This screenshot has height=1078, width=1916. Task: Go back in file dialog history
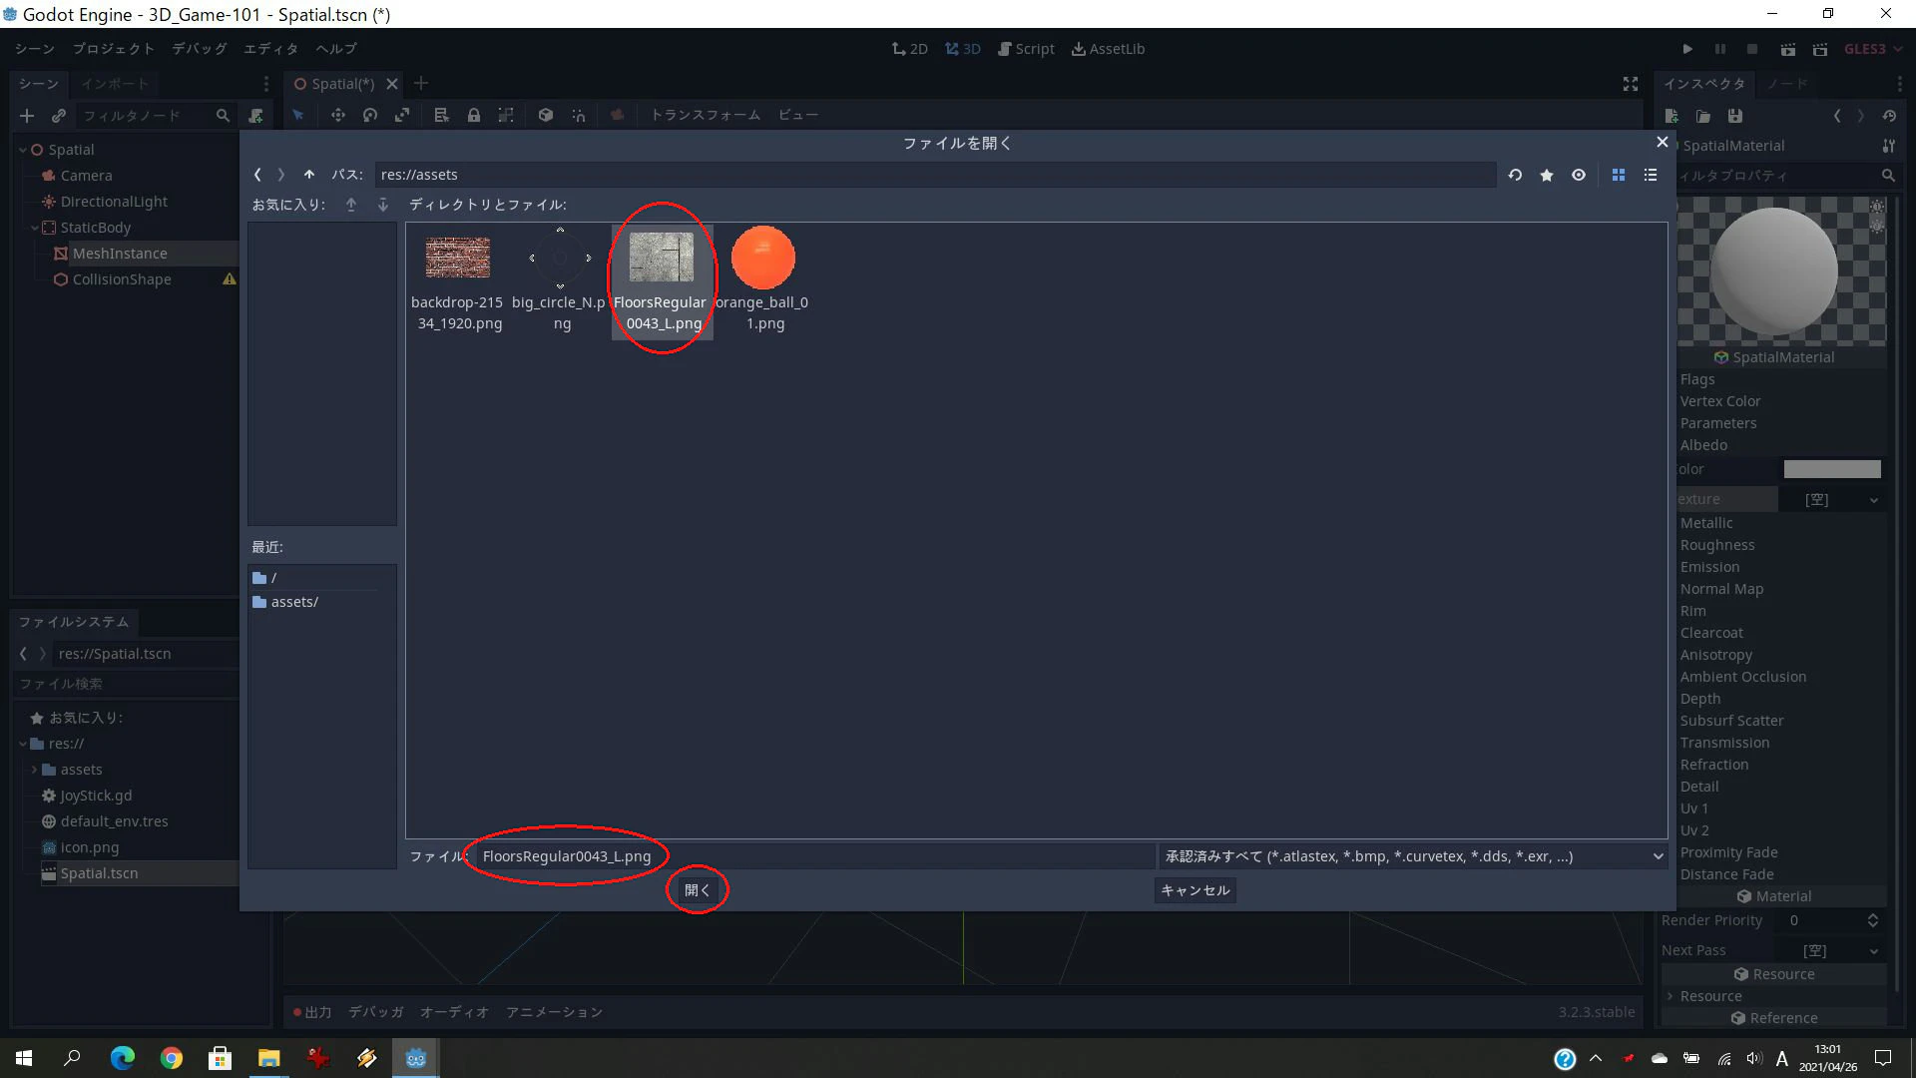click(x=257, y=175)
